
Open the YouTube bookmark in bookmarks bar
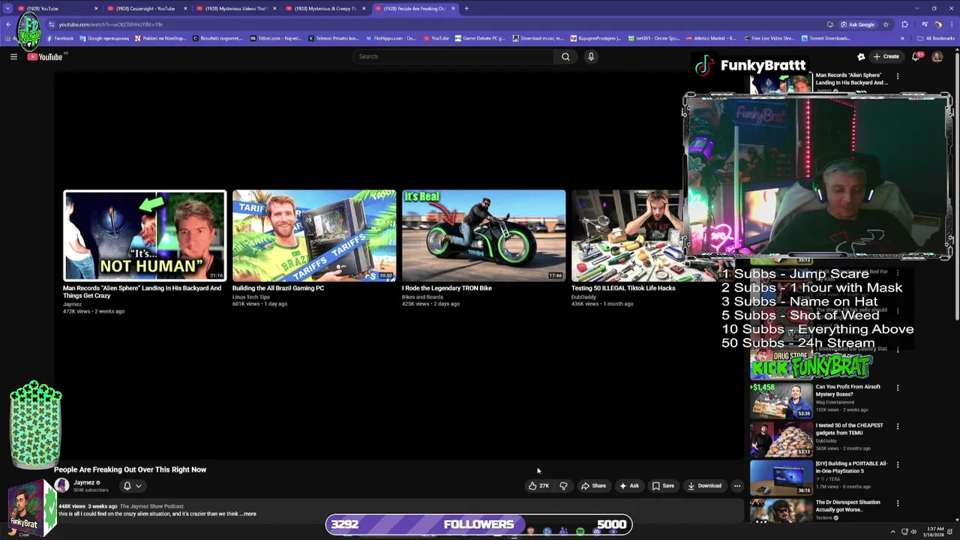point(436,38)
